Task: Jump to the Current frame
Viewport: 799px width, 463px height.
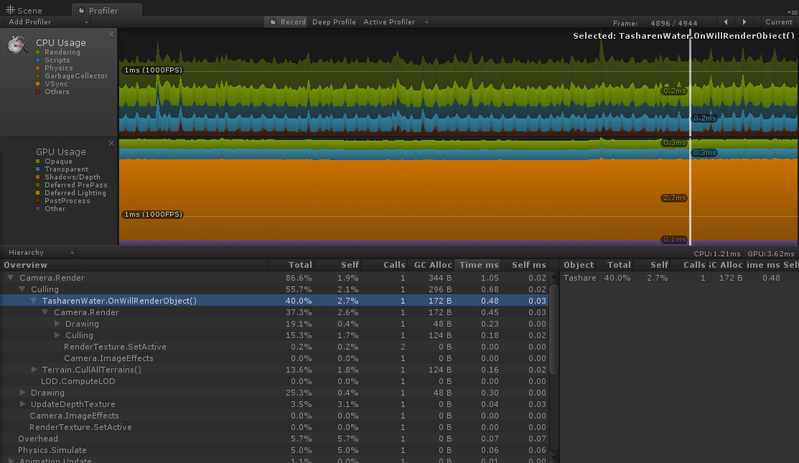Action: click(778, 22)
